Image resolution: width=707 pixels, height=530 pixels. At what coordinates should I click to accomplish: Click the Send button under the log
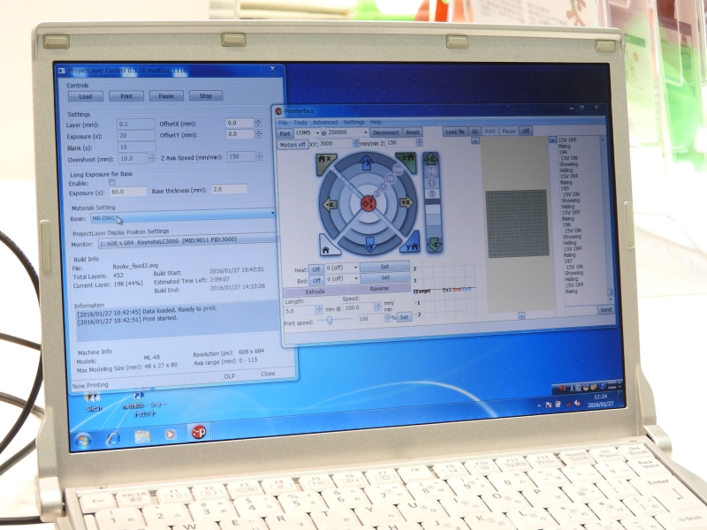click(x=605, y=310)
